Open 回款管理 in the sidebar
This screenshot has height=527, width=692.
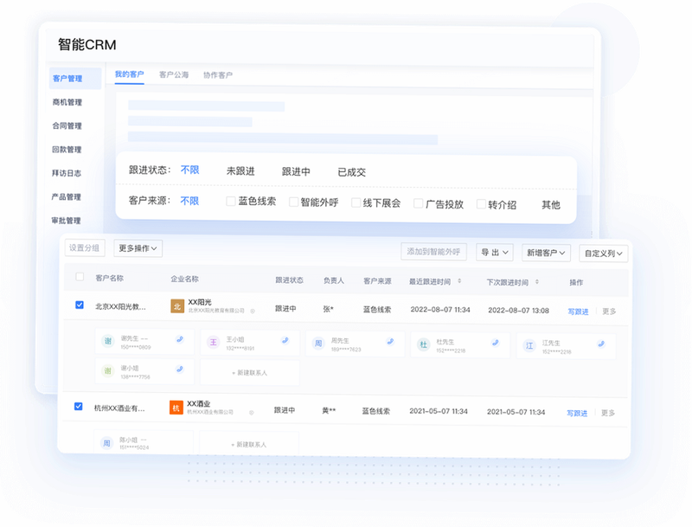pos(67,149)
